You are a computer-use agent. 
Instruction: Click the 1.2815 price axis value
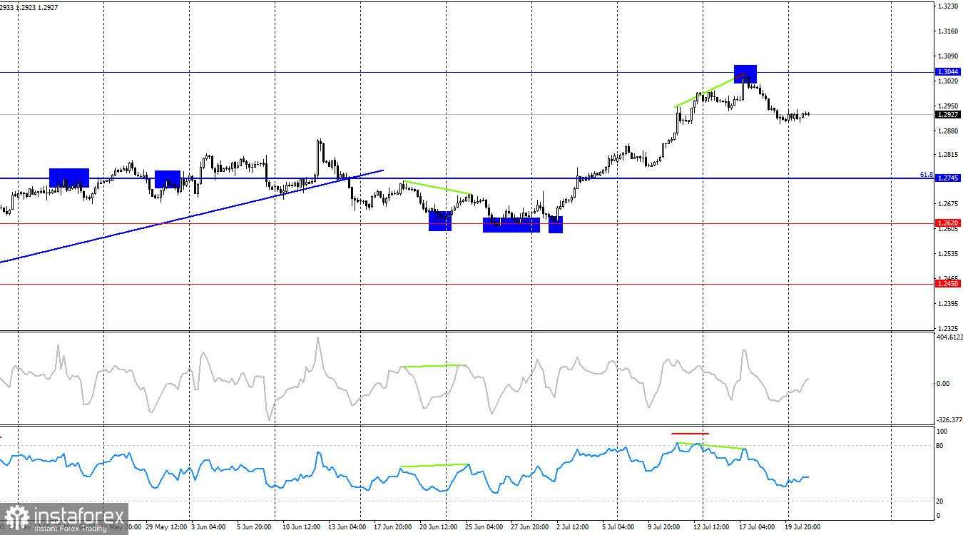coord(948,155)
